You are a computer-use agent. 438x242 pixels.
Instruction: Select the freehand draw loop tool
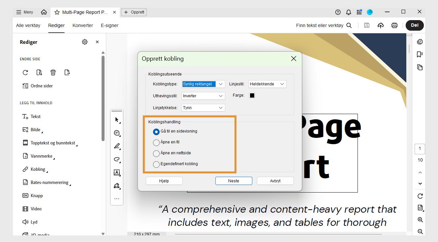117,160
